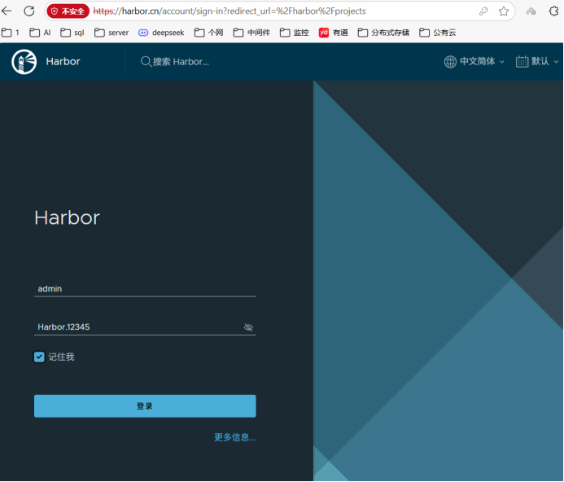The image size is (564, 482).
Task: Click the search magnifier icon in header
Action: pos(146,62)
